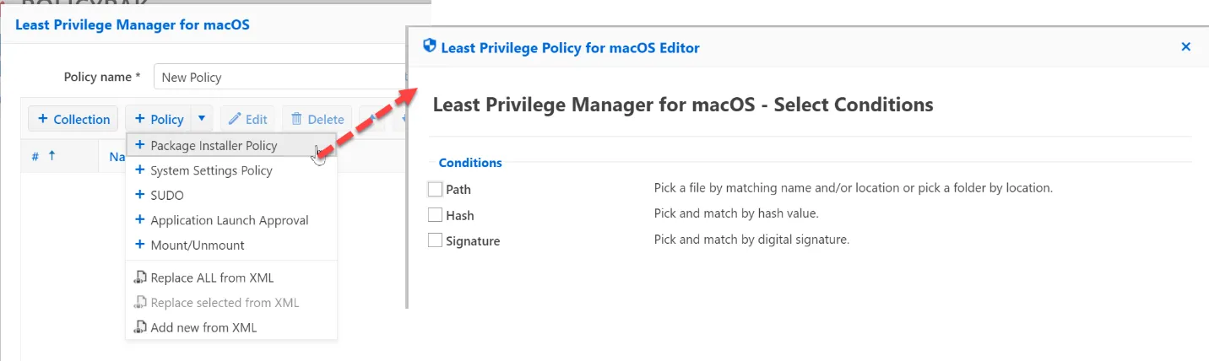The image size is (1209, 361).
Task: Select Replace selected from XML entry
Action: (224, 303)
